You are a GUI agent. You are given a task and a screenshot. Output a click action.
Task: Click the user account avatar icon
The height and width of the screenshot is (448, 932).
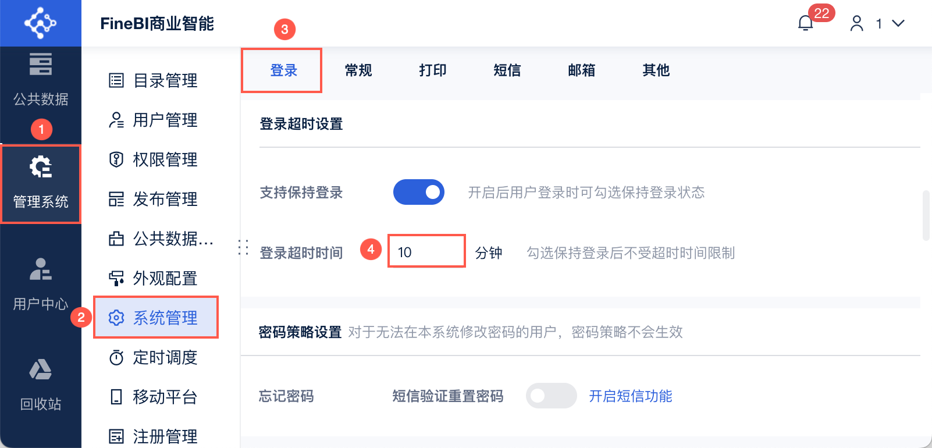tap(856, 23)
